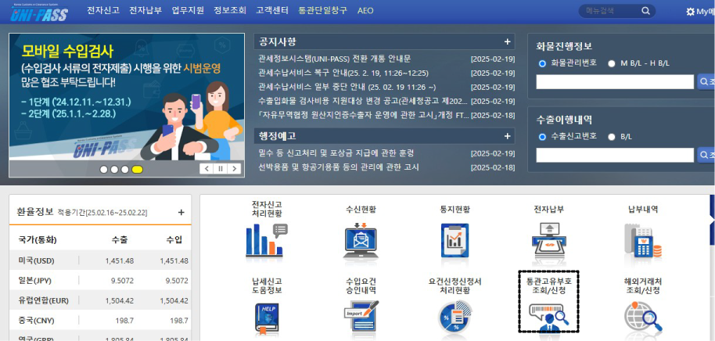Screen dimensions: 715x341
Task: Select the B/L radio under 수출이행내역
Action: coord(612,137)
